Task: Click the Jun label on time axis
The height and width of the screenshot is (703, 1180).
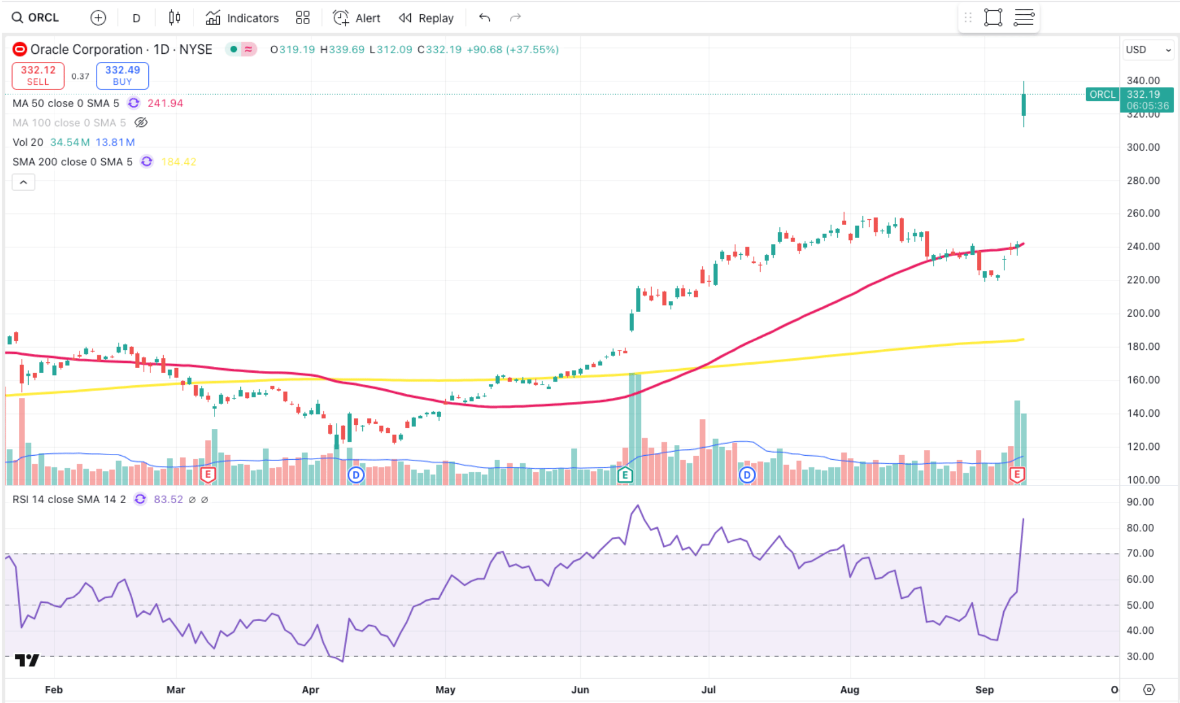Action: [x=580, y=690]
